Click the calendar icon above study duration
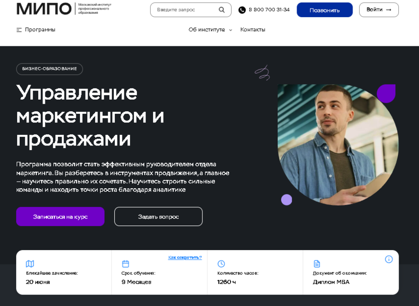Screen dimensions: 419x306 (125, 264)
